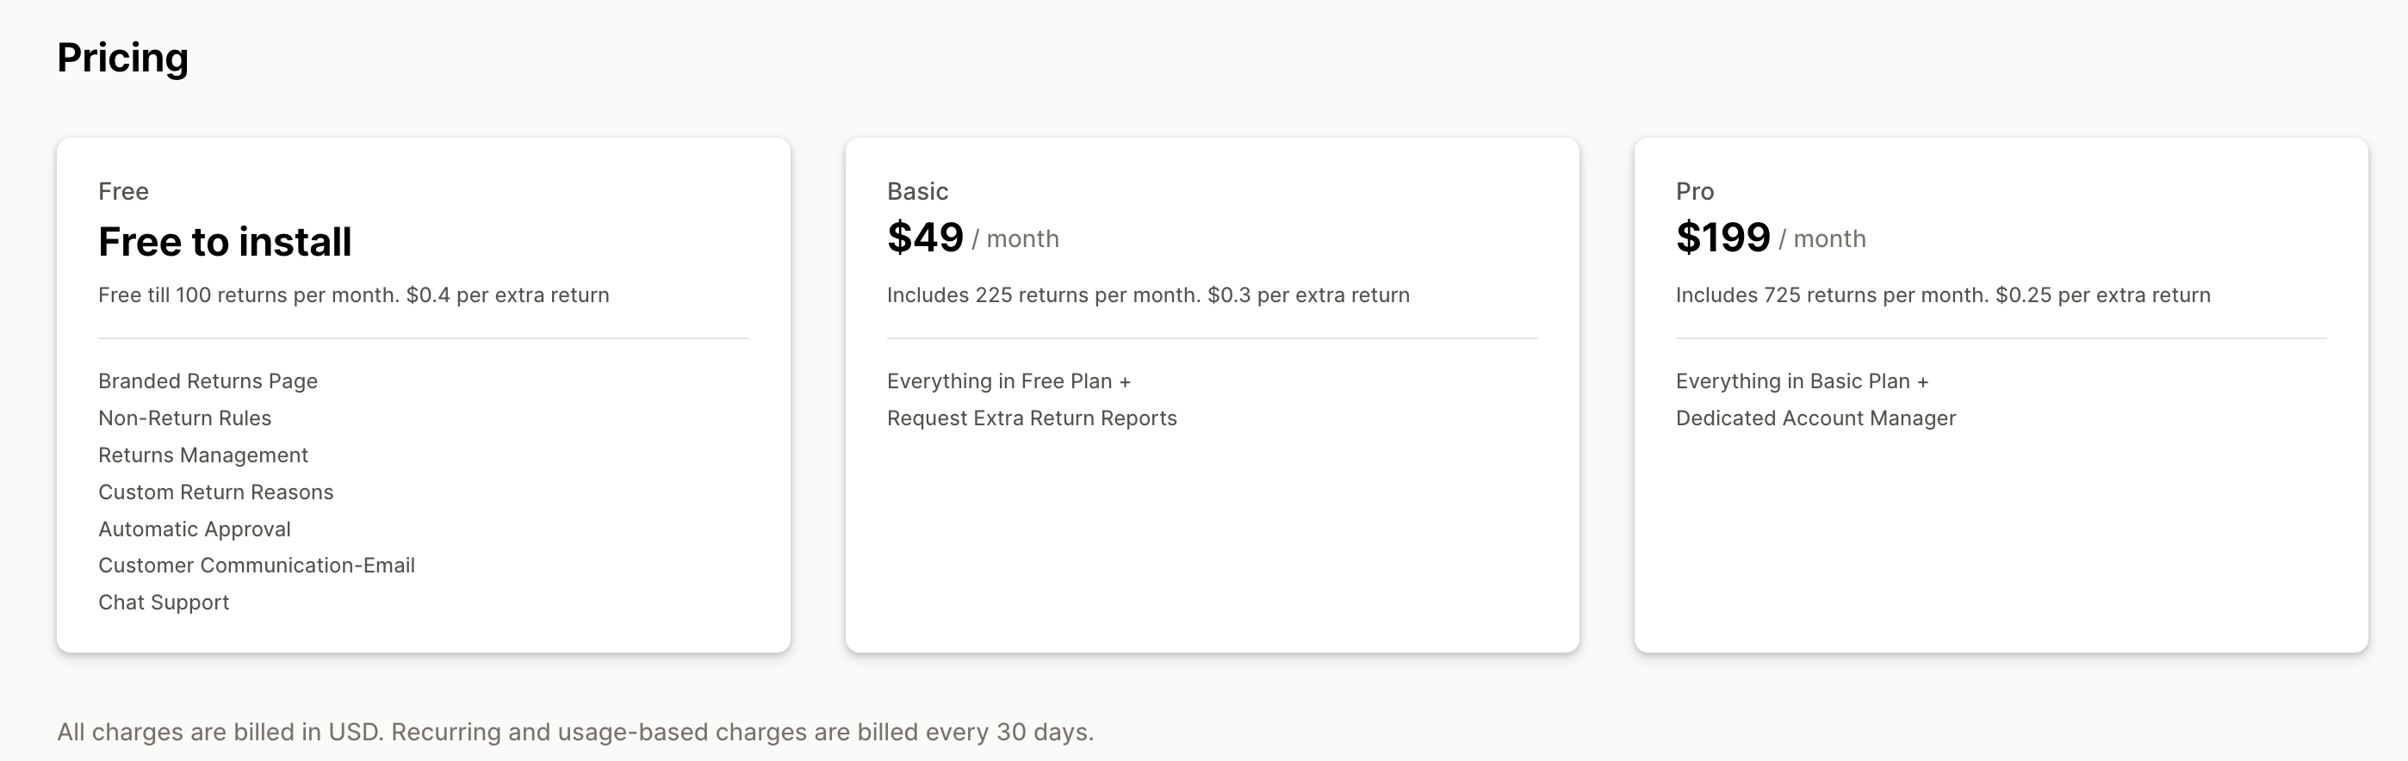Click Everything in Free Plan + text

pos(1009,381)
